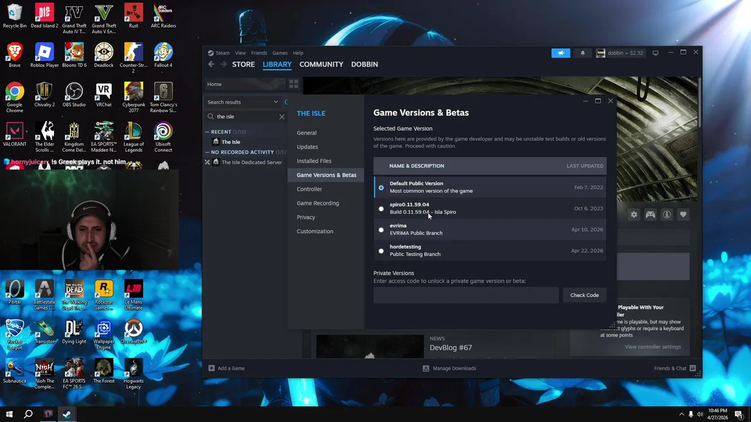Click Add a Game
The image size is (751, 422).
(x=226, y=368)
